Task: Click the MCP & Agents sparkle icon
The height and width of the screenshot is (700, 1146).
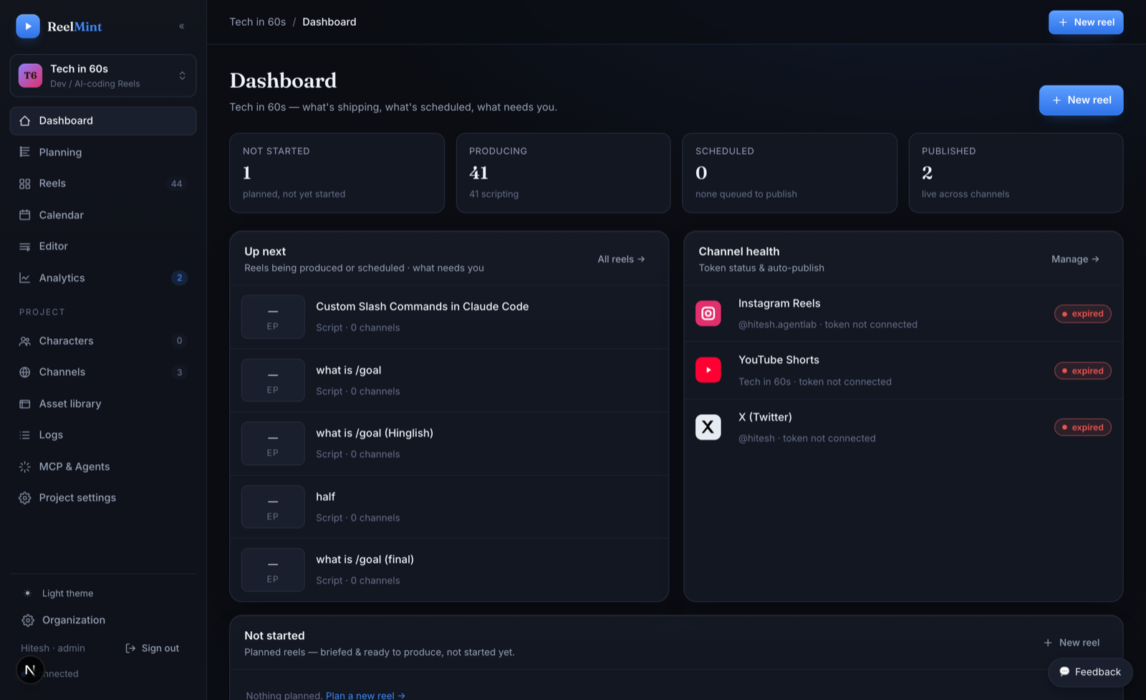Action: point(25,466)
